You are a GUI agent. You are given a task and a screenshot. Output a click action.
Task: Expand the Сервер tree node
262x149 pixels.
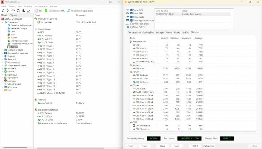coord(2,56)
